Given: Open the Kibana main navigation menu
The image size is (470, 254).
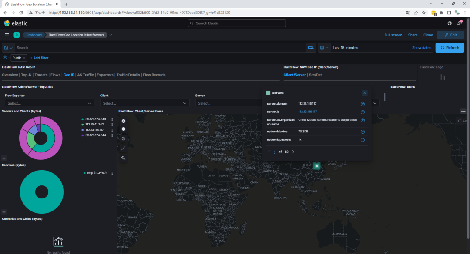Looking at the screenshot, I should pyautogui.click(x=7, y=35).
